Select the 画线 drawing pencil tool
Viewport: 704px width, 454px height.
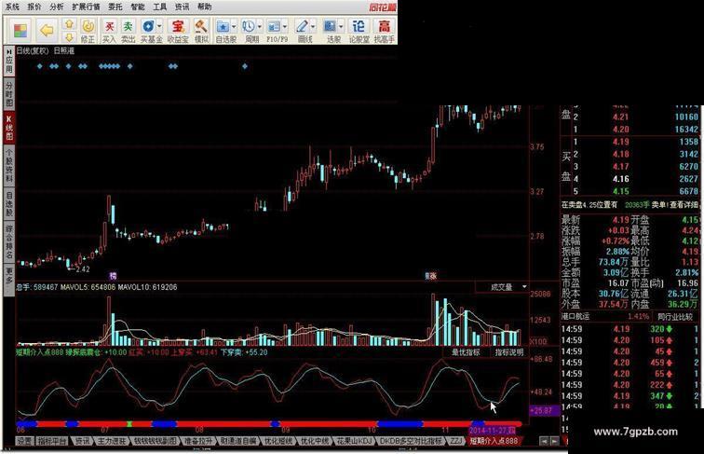pyautogui.click(x=302, y=27)
